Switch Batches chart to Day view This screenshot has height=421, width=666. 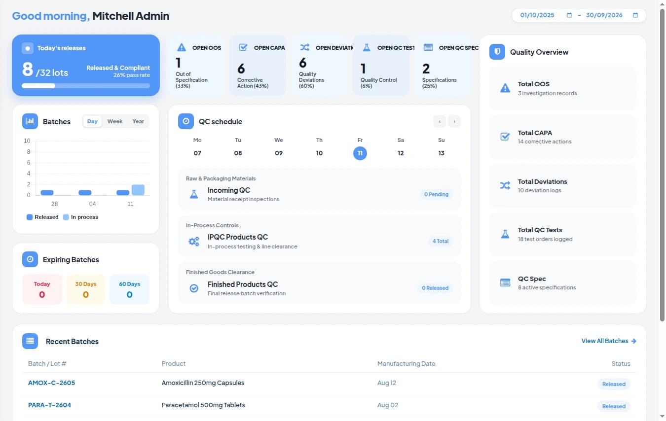click(x=93, y=121)
